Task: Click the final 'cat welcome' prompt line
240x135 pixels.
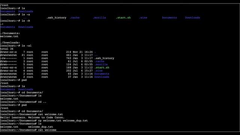Action: [x=28, y=130]
